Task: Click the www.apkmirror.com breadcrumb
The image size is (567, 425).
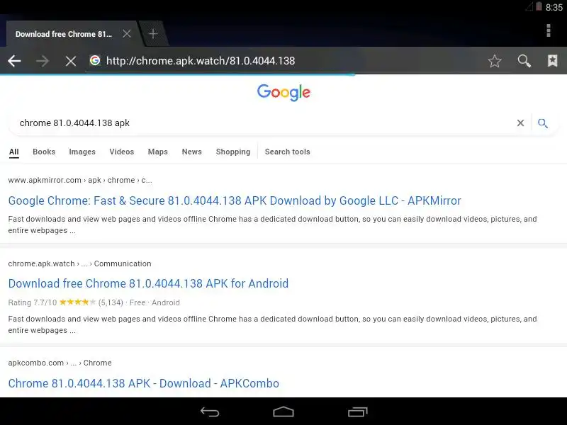Action: click(x=80, y=180)
